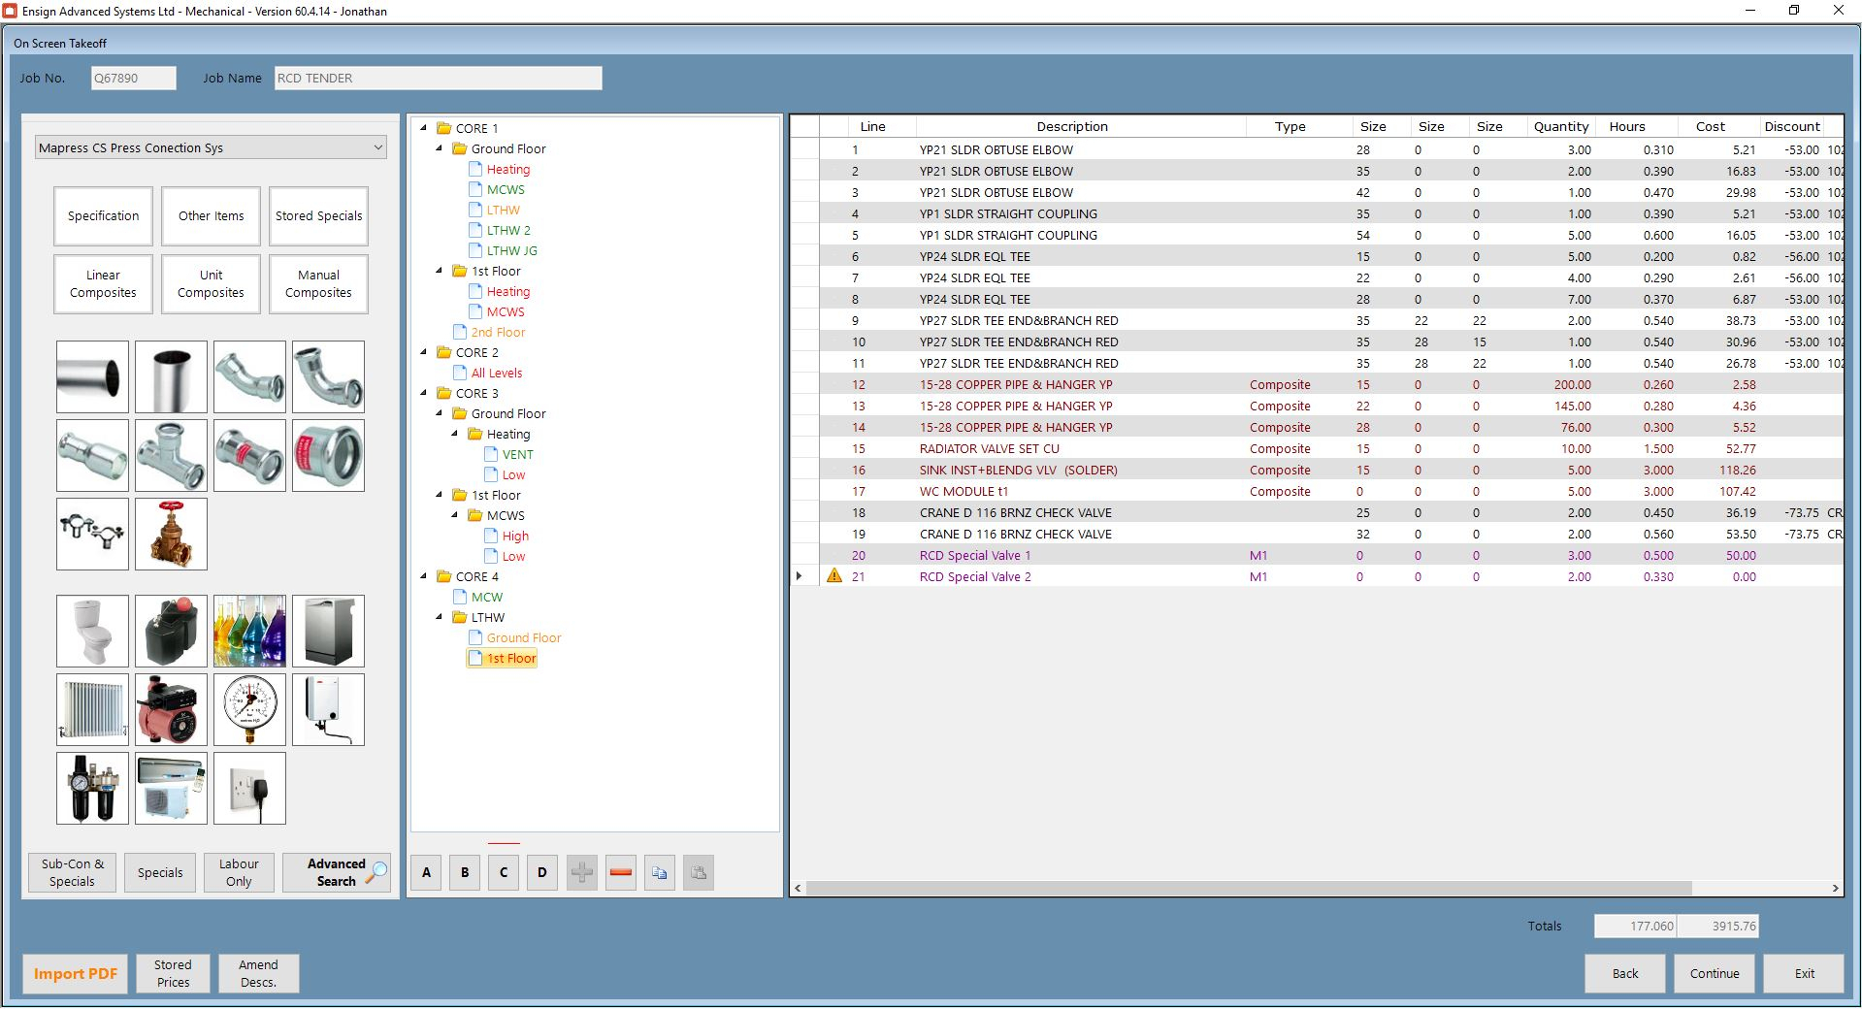Select the equal tee fitting icon

171,456
